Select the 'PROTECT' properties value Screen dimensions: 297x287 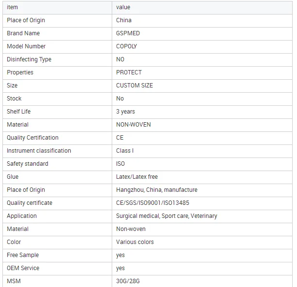point(129,72)
